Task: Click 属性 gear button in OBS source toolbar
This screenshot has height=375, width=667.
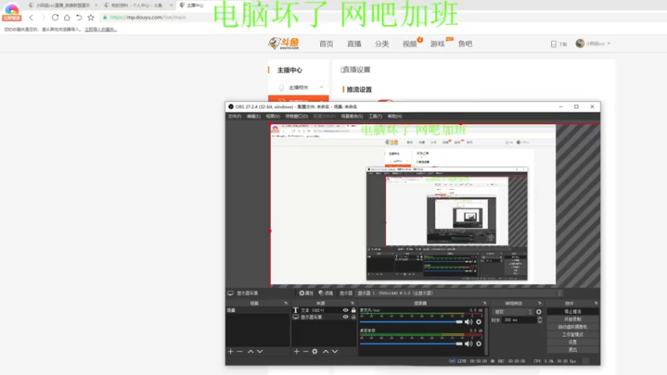Action: pyautogui.click(x=306, y=293)
